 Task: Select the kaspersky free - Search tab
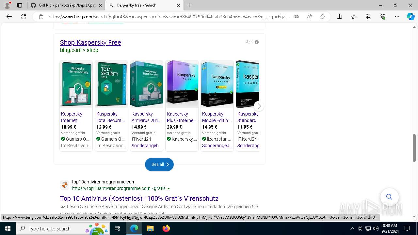145,5
